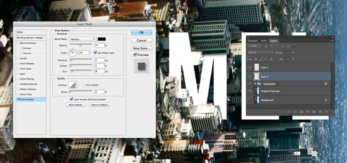The height and width of the screenshot is (163, 347).
Task: Click the Make Default button
Action: click(76, 105)
